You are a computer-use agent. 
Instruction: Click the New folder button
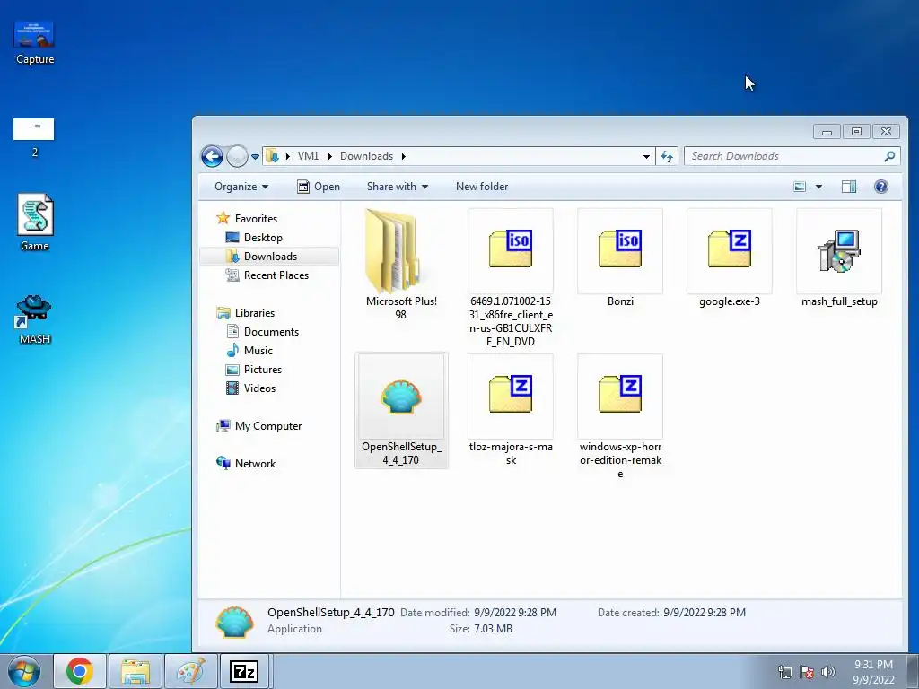pos(482,187)
